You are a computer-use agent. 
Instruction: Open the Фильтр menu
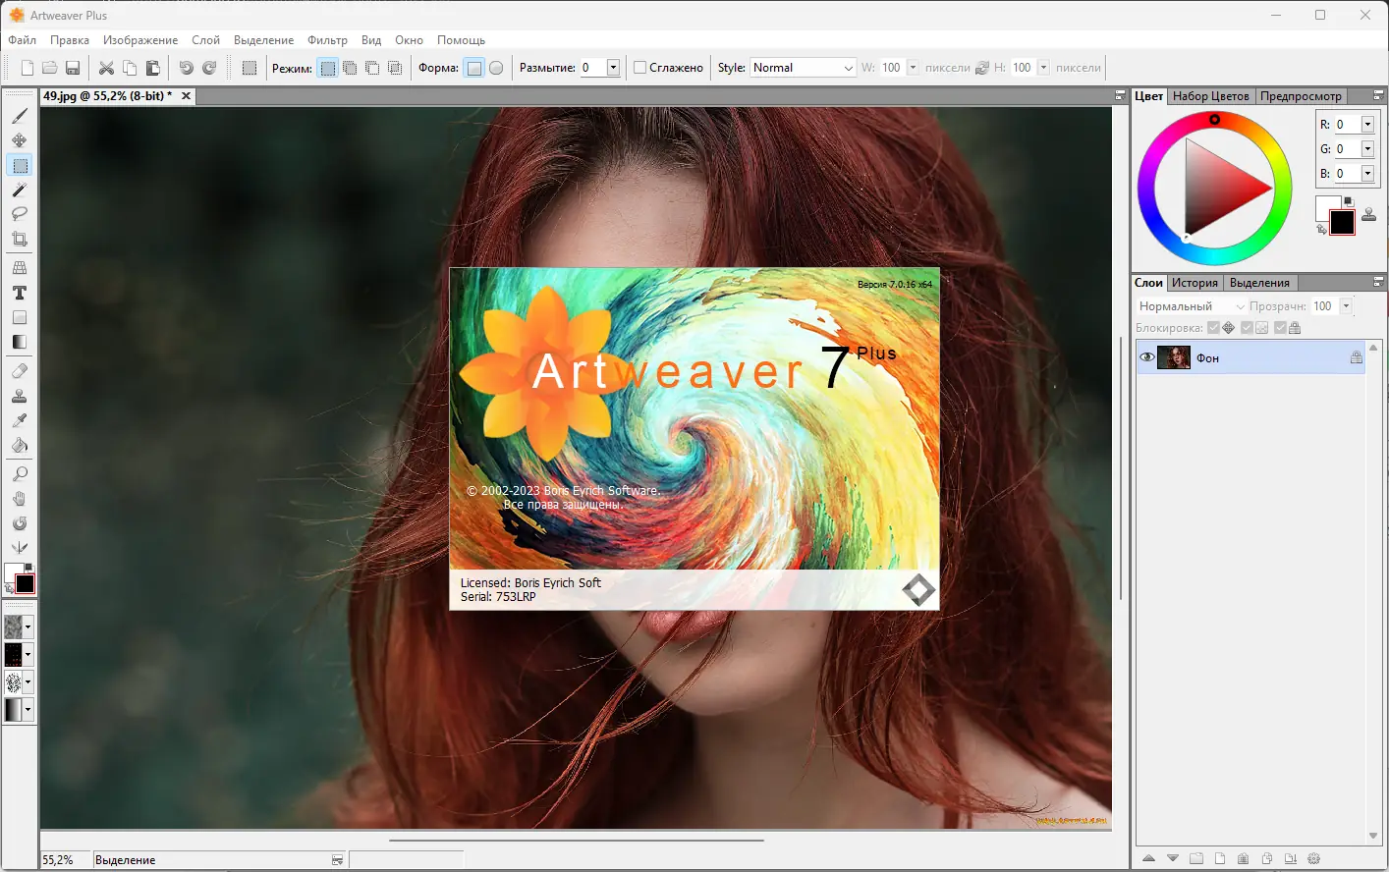point(328,40)
